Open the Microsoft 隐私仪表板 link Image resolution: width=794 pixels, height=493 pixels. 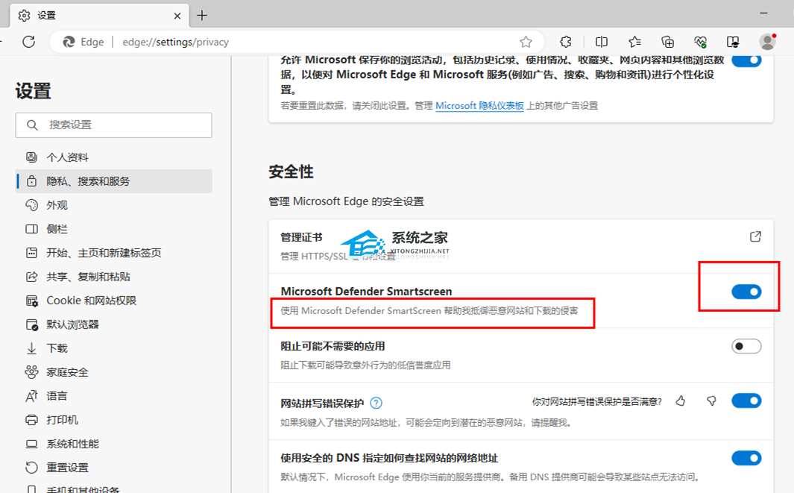pyautogui.click(x=479, y=106)
